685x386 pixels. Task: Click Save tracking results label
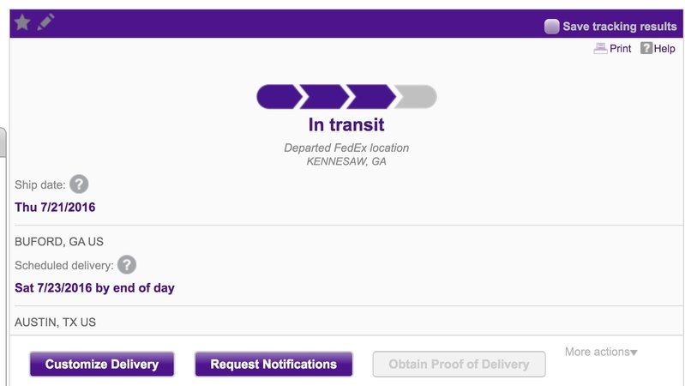[x=620, y=27]
